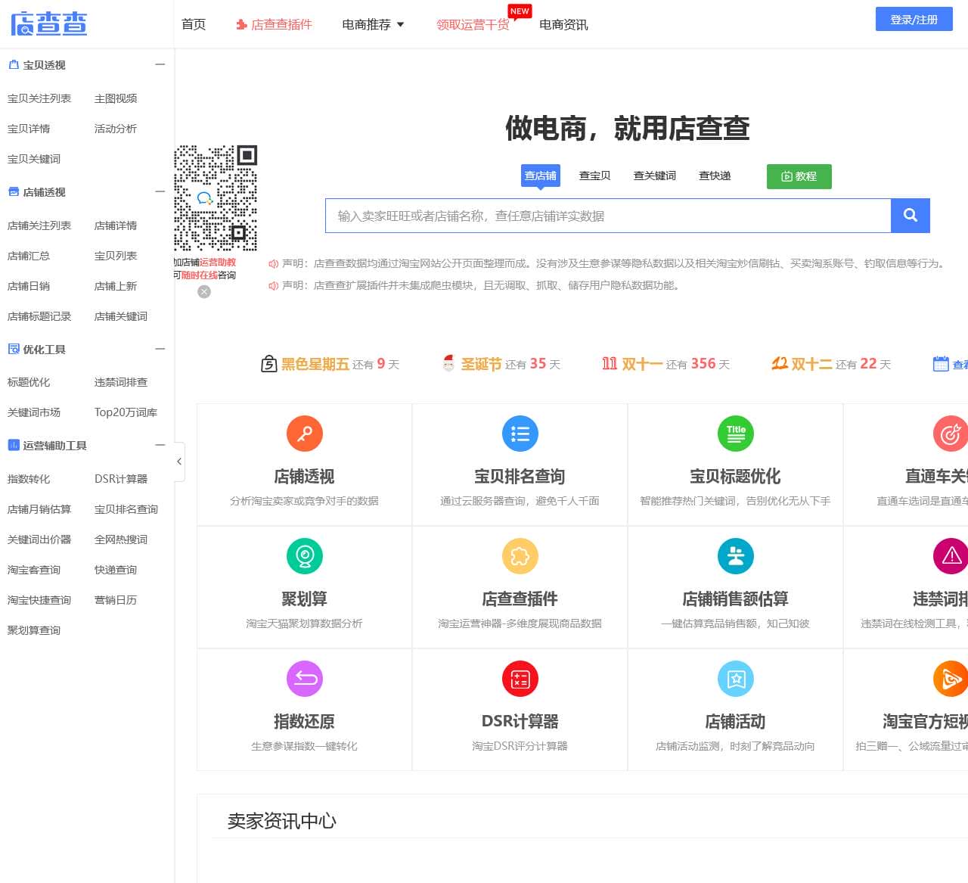Open the 电商推荐 dropdown menu
968x883 pixels.
[373, 25]
